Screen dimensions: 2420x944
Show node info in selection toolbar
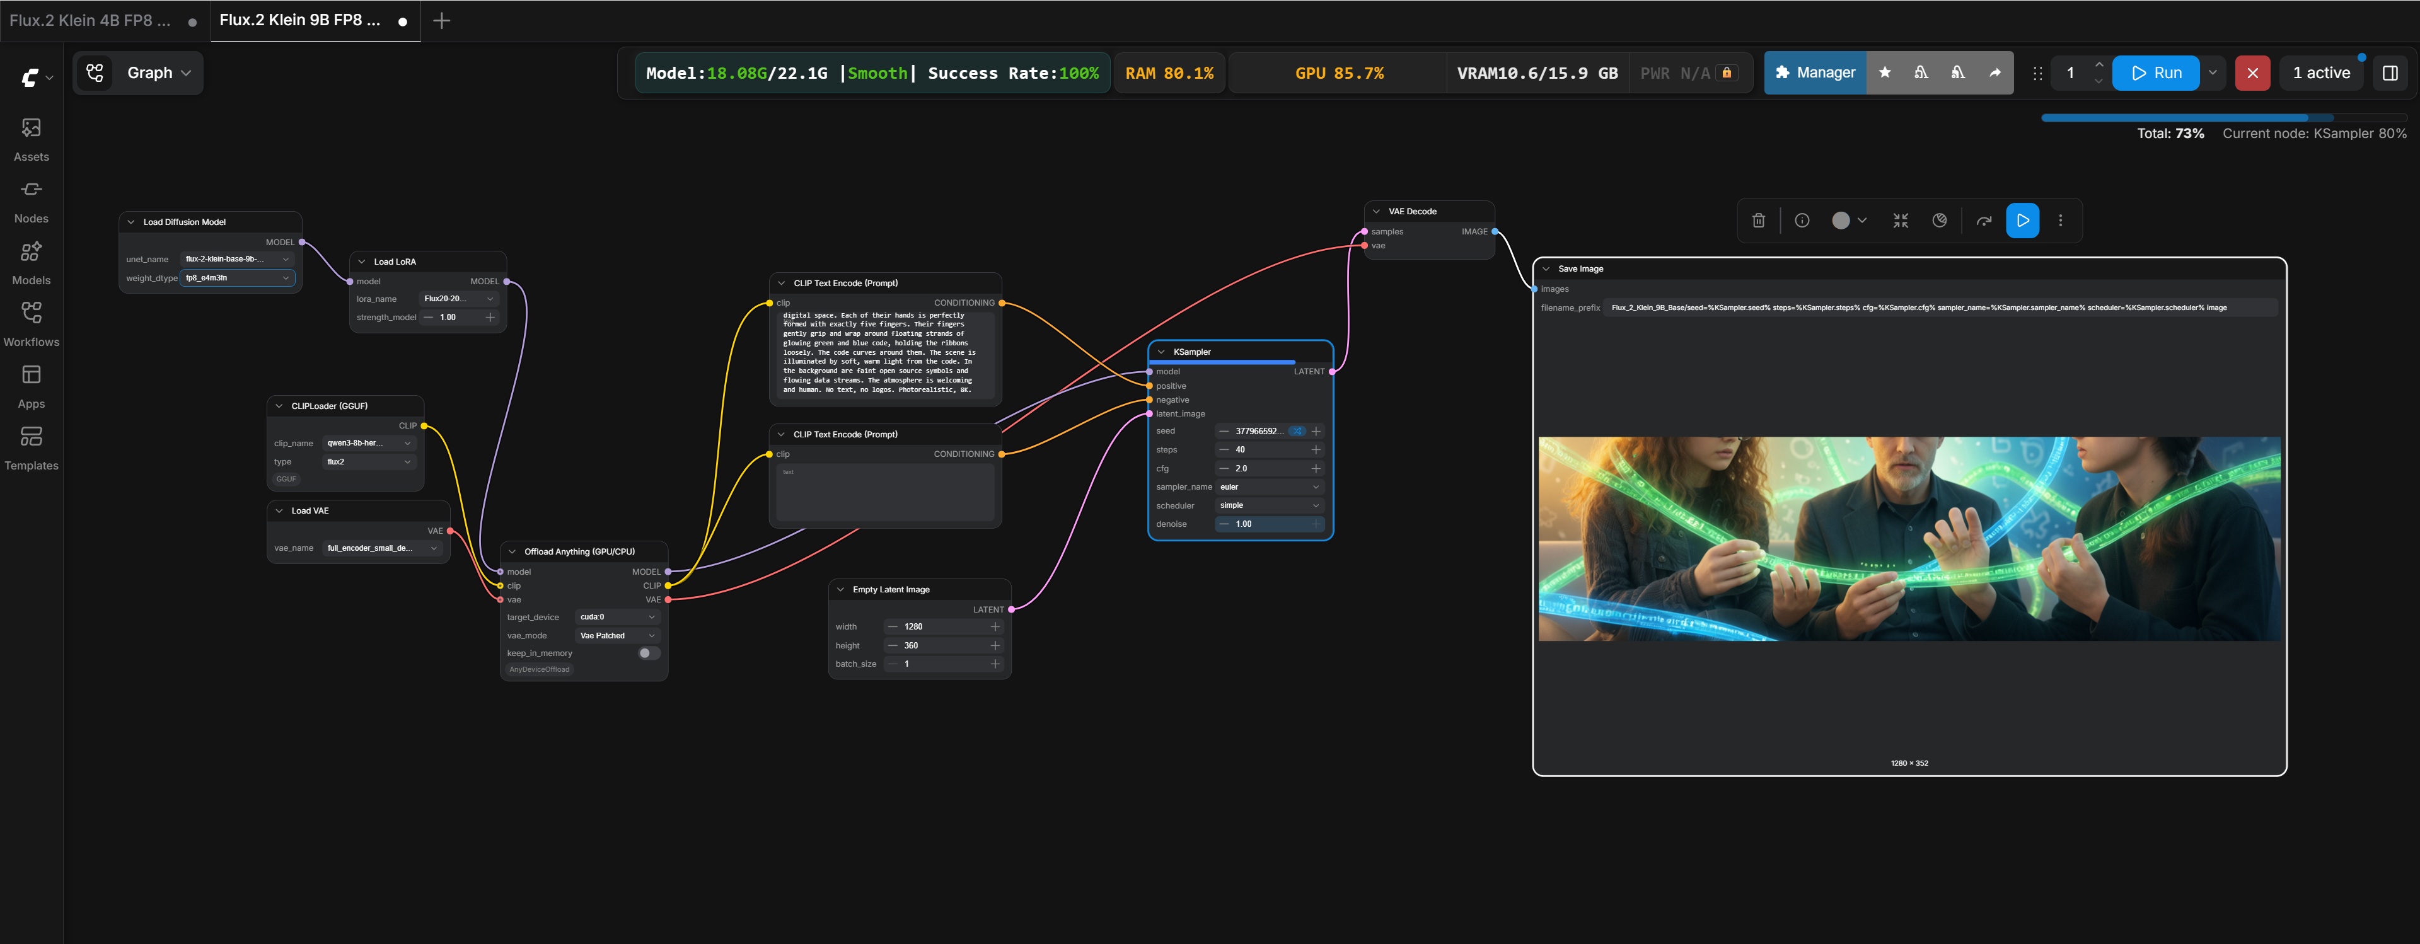pos(1801,221)
